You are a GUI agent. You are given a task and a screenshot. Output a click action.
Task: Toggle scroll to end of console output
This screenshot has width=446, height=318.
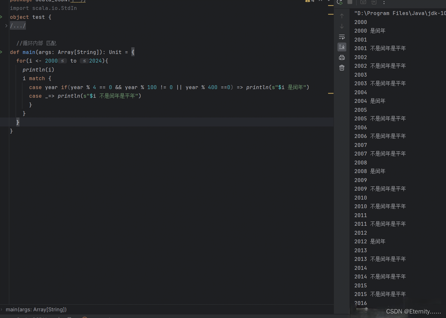pyautogui.click(x=342, y=47)
